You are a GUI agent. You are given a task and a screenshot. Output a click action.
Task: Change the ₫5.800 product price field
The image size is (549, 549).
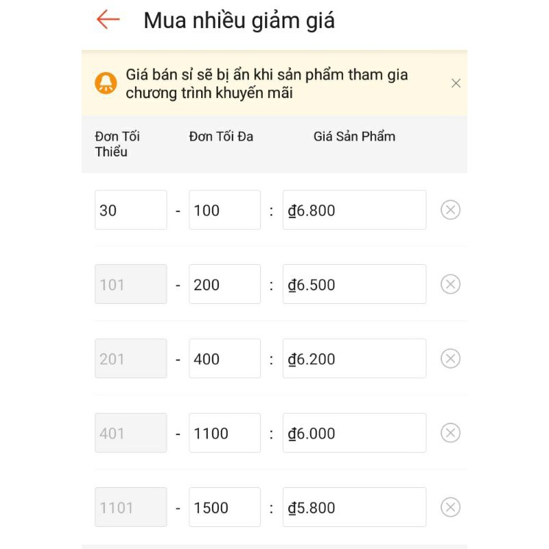pos(354,507)
